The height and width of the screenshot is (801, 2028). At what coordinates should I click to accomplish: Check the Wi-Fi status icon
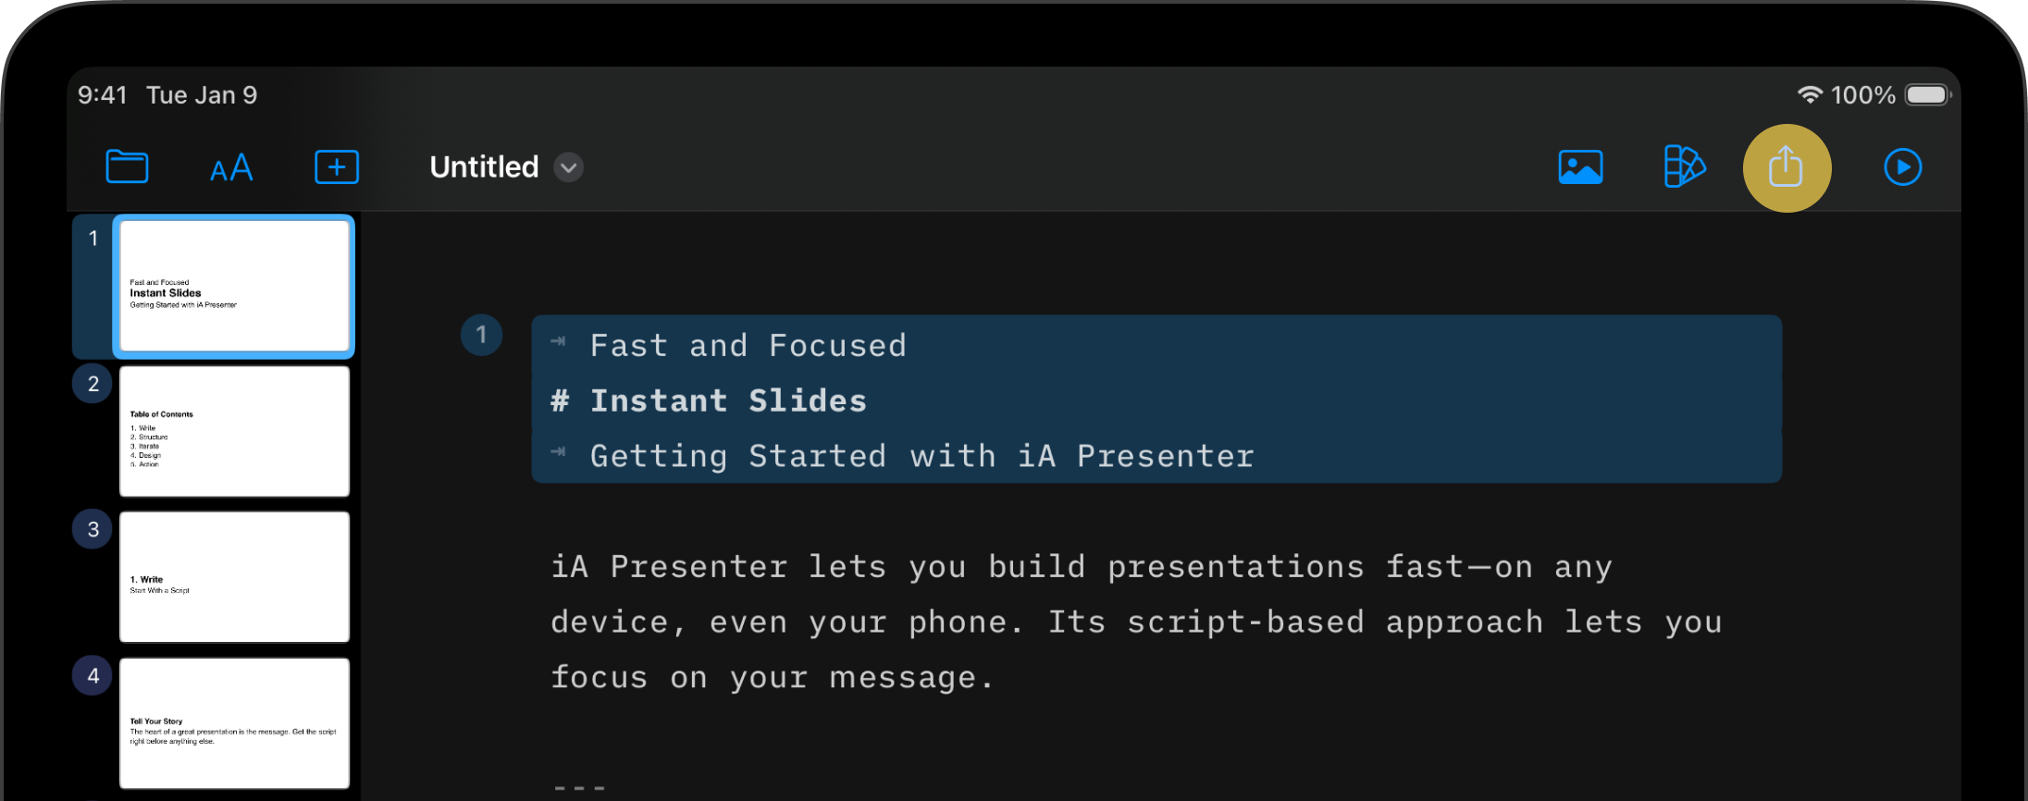click(x=1809, y=94)
